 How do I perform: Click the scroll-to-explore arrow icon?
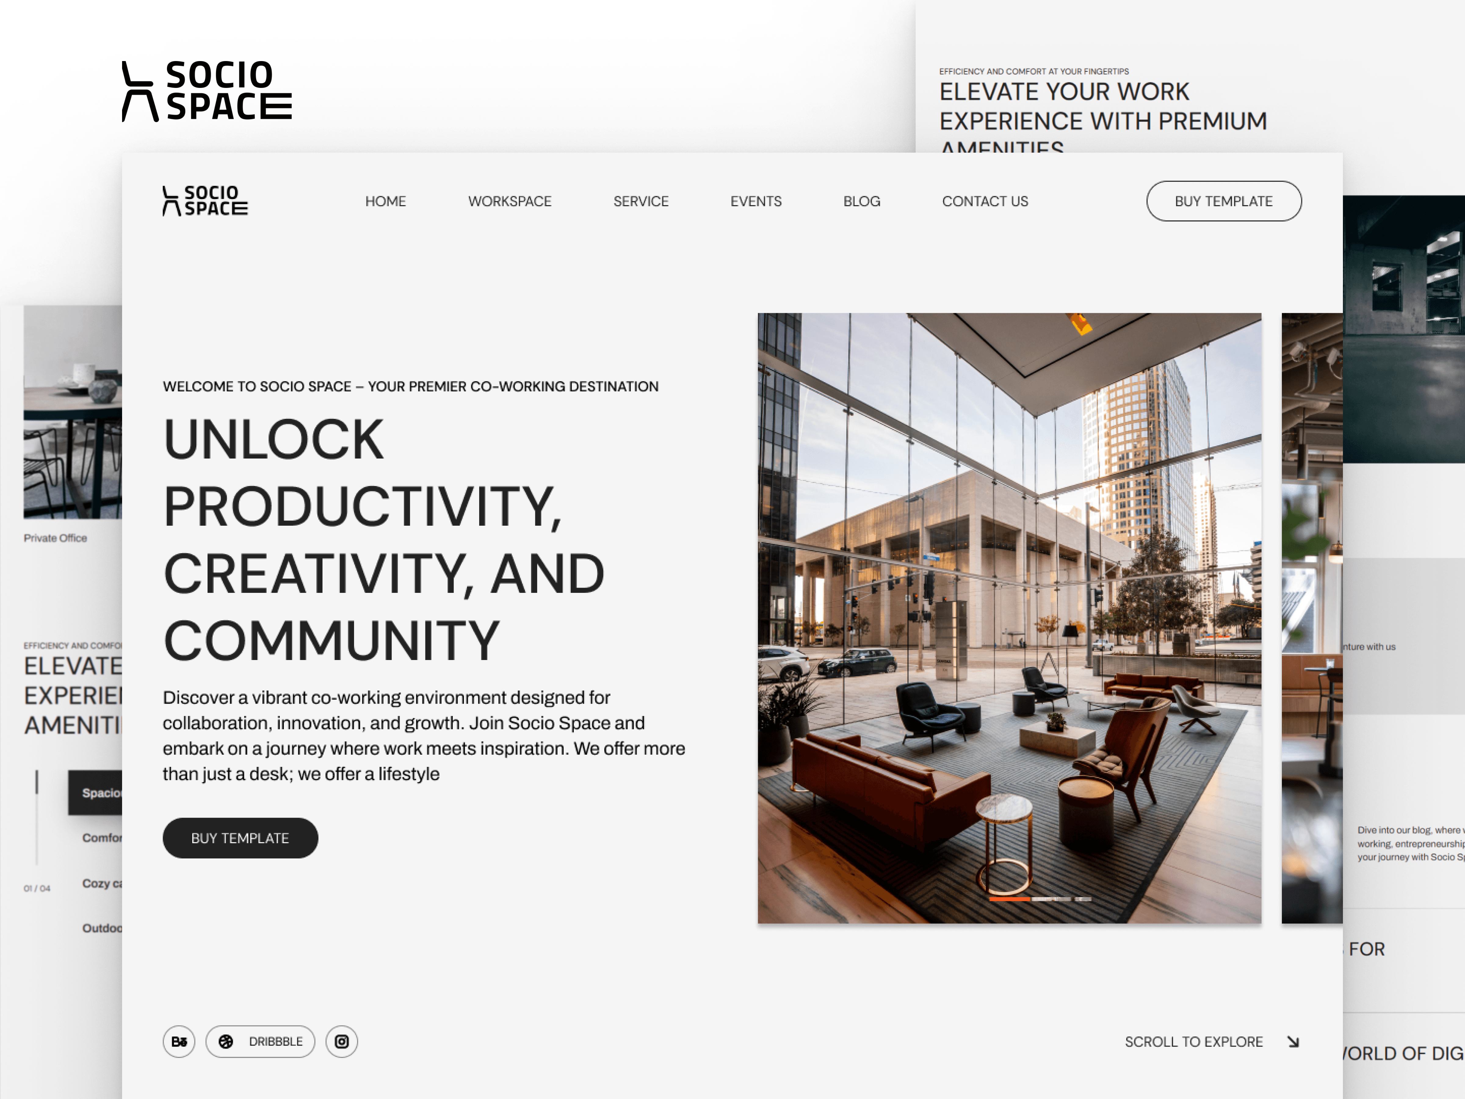(x=1294, y=1041)
